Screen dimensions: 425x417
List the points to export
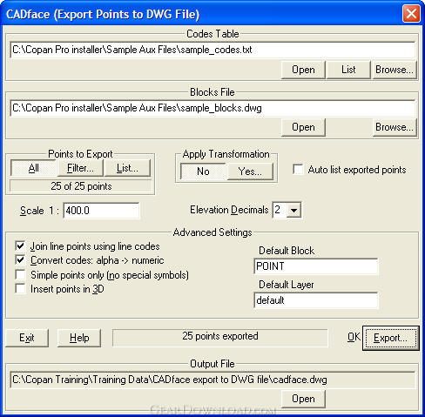tap(127, 168)
